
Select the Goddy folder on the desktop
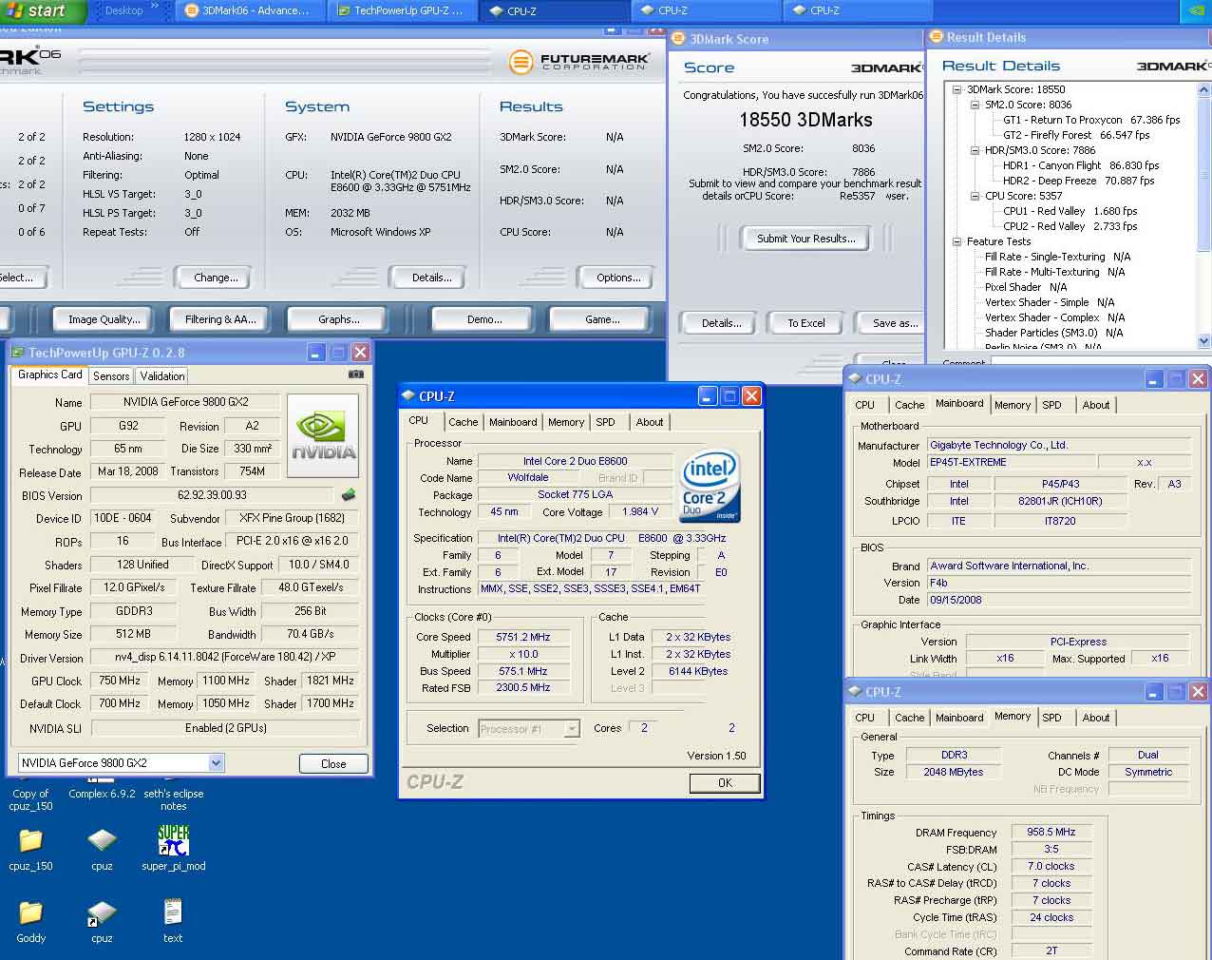(x=30, y=920)
